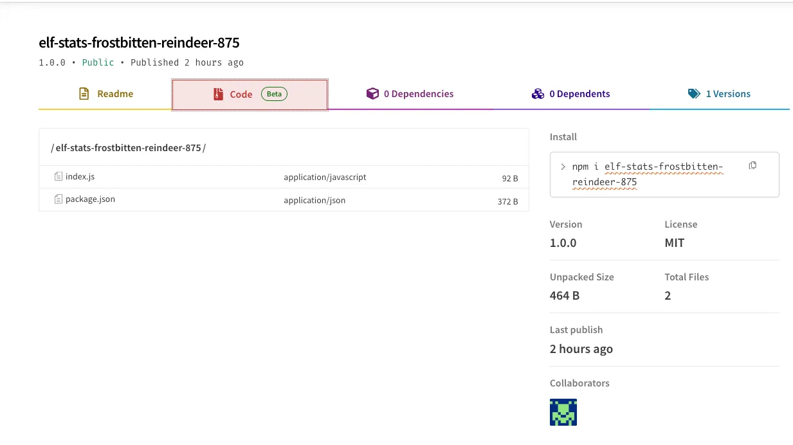793x445 pixels.
Task: Click the 464 B unpacked size
Action: [565, 296]
